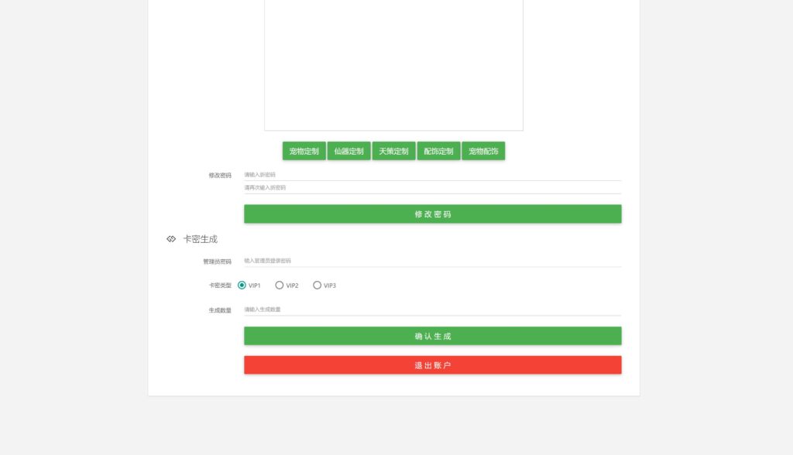Open the 宠物配饰 pet accessory section
This screenshot has height=455, width=793.
pos(484,151)
